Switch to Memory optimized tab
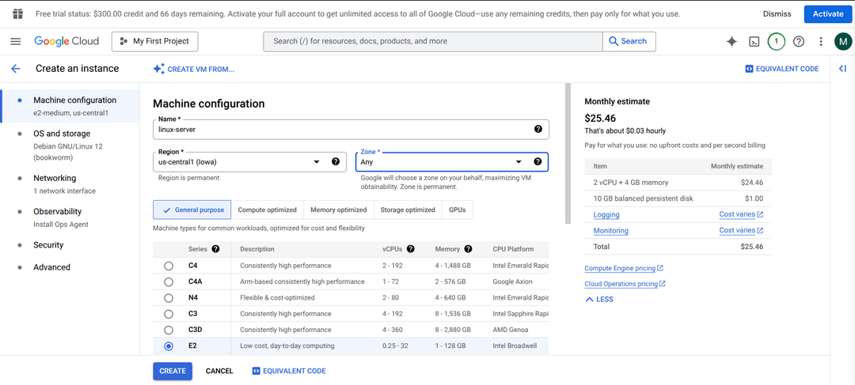855x385 pixels. tap(339, 209)
